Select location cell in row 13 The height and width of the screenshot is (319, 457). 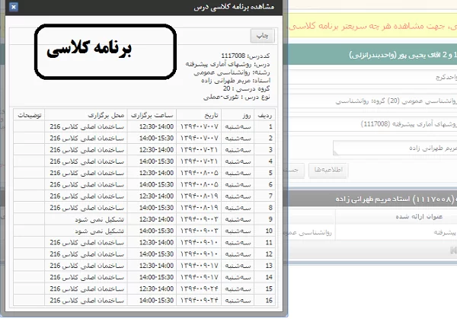point(86,266)
